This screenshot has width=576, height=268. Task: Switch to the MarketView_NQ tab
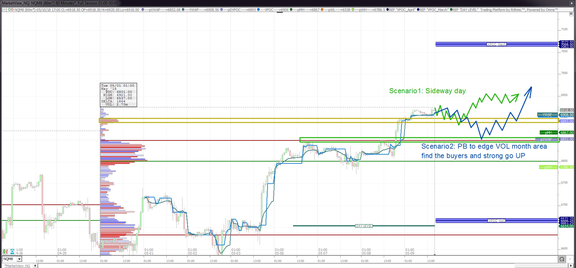coord(17,266)
